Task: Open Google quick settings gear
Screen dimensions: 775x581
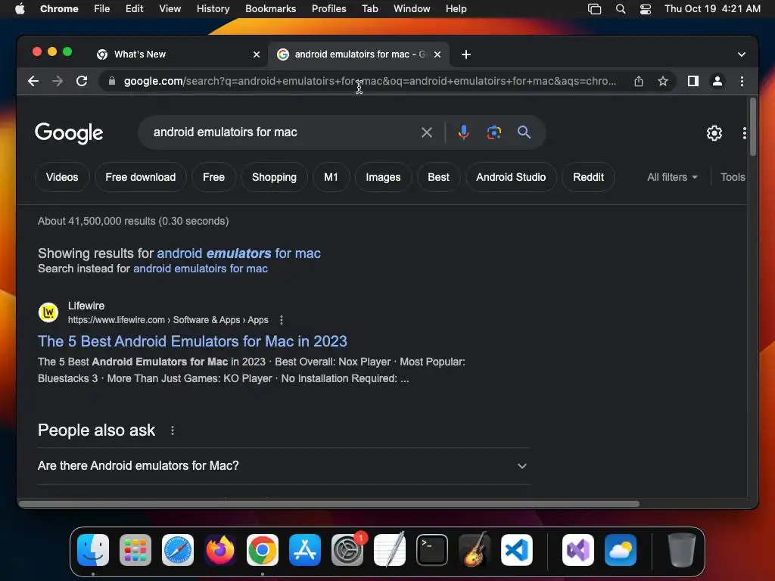Action: (x=714, y=133)
